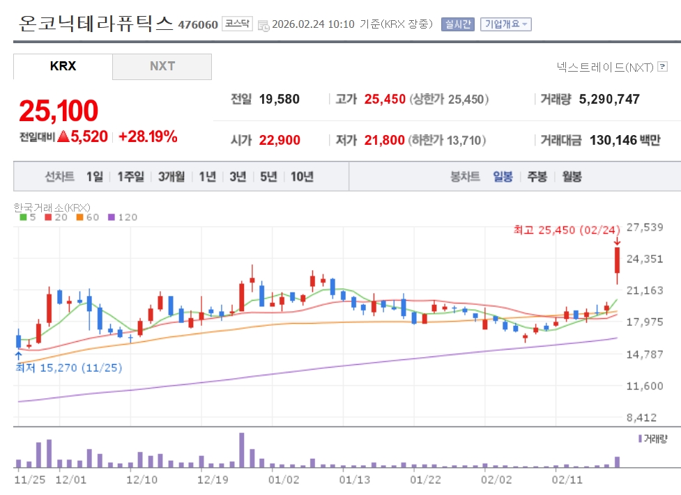
Task: Select the 일봉 daily candle chart
Action: 503,177
